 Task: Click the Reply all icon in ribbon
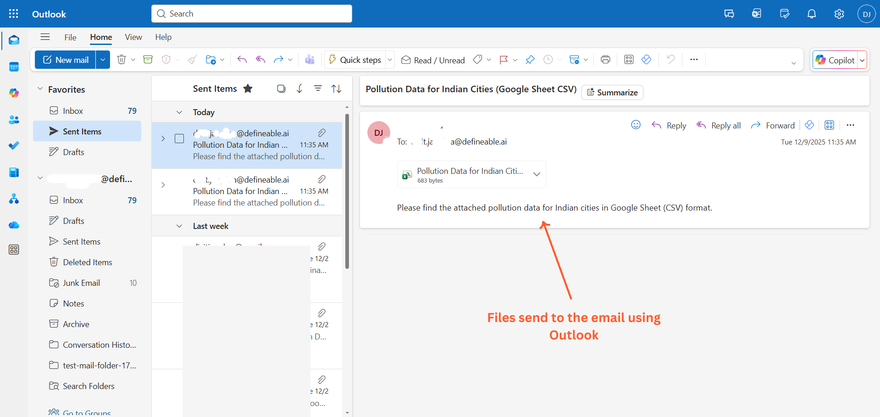click(x=260, y=60)
